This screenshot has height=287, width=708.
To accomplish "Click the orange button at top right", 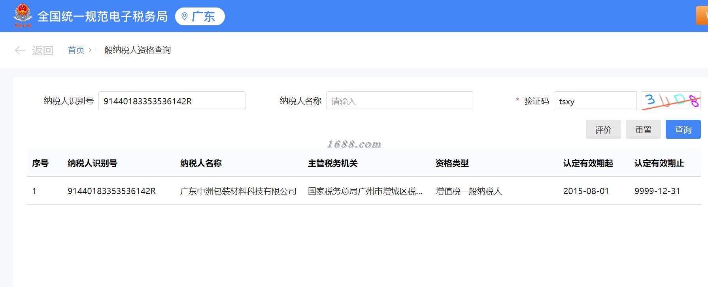I will (x=702, y=16).
